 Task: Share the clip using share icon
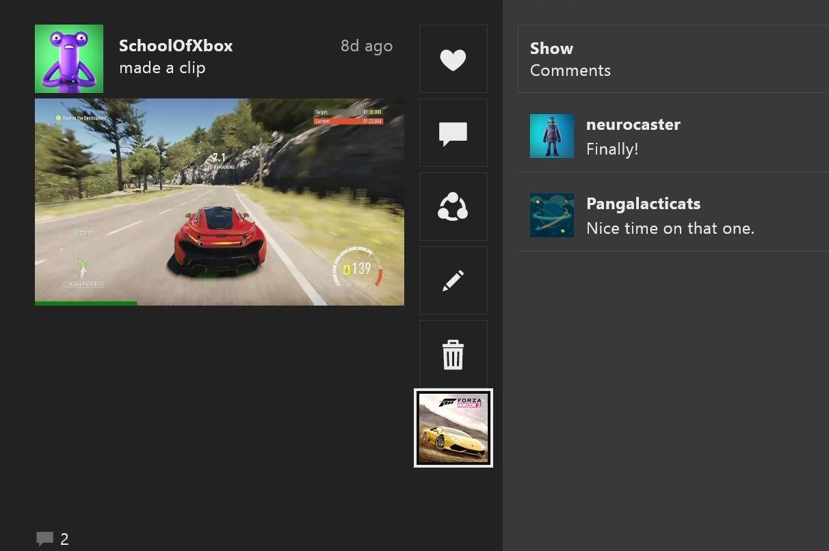click(x=453, y=207)
